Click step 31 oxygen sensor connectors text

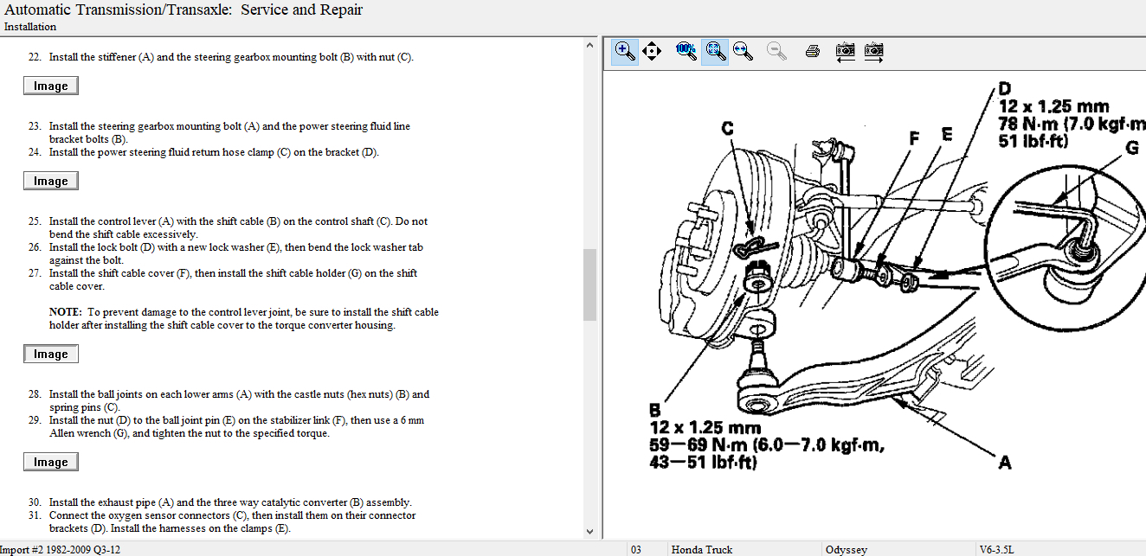(232, 521)
